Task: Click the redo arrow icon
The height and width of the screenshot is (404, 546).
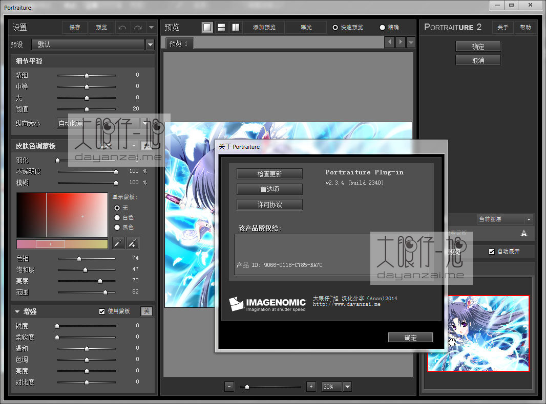Action: 138,27
